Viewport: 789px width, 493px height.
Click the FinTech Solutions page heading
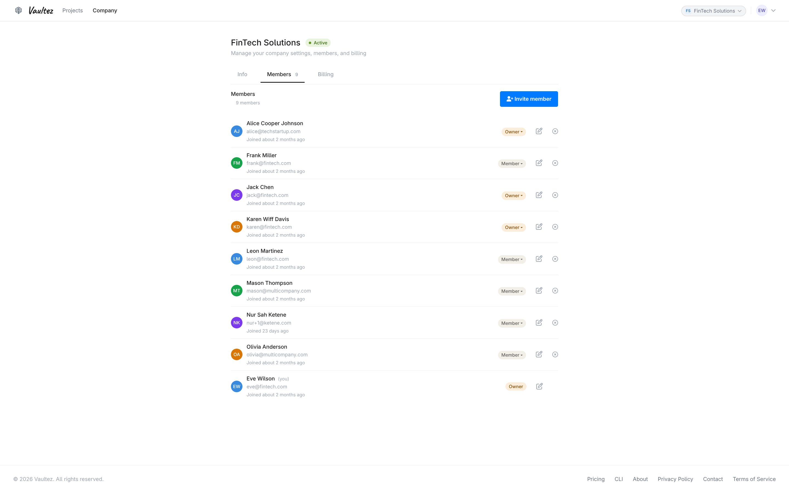click(265, 43)
